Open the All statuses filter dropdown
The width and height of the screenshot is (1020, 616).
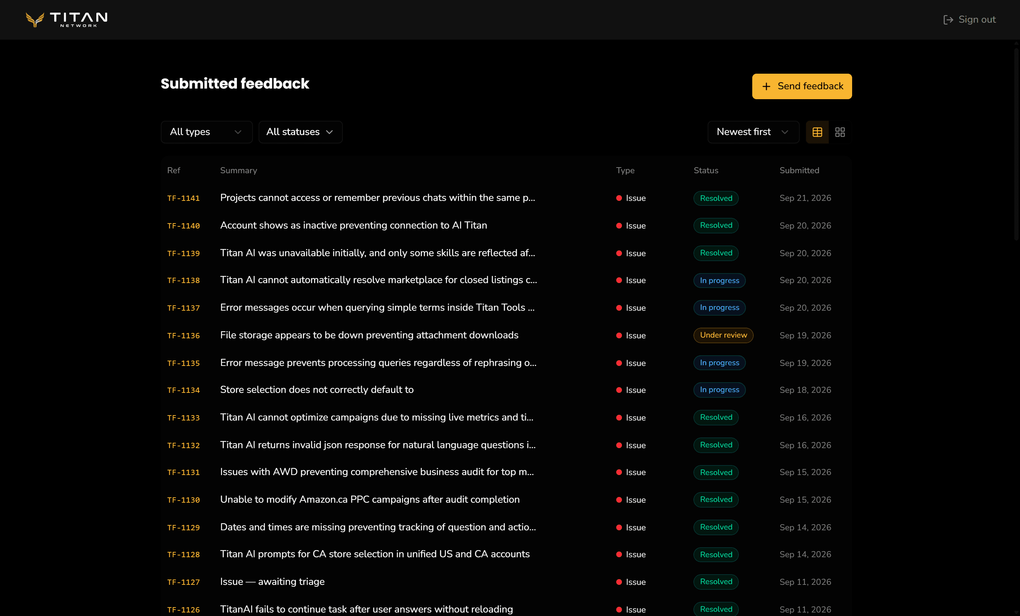[300, 132]
